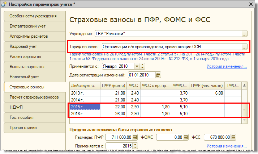Click the ПФР (всего) column header
The height and width of the screenshot is (154, 258).
113,86
